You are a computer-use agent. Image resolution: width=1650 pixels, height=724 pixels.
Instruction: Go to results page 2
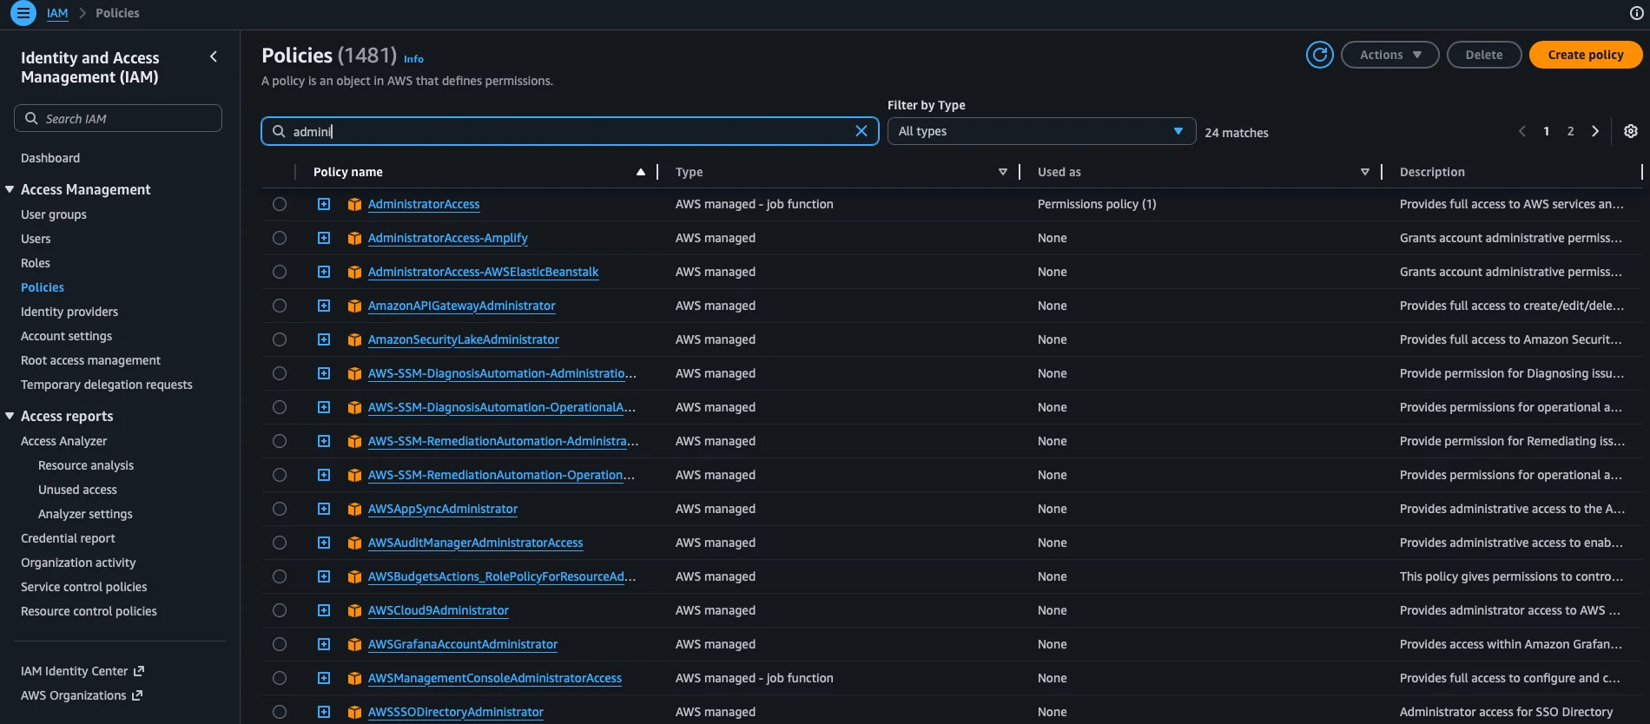[1570, 131]
